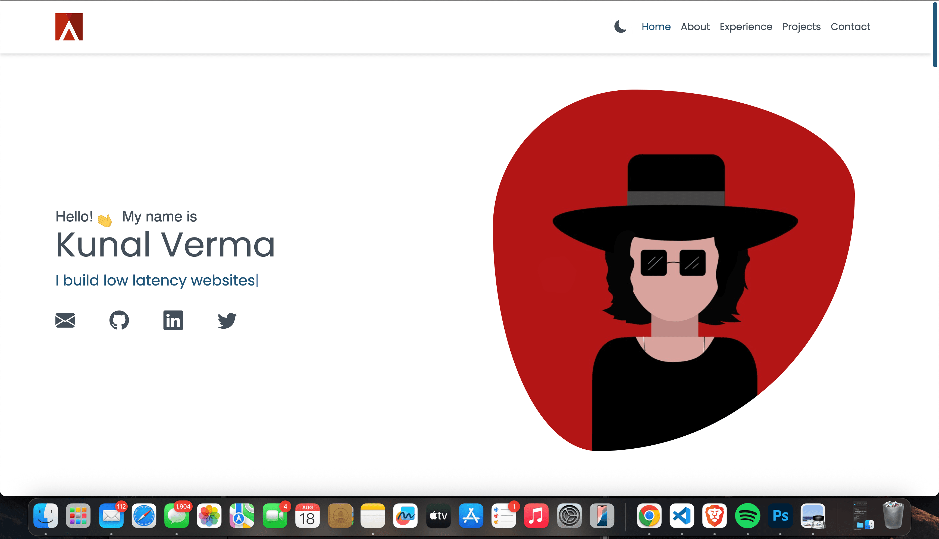This screenshot has height=539, width=939.
Task: Open the LinkedIn profile icon
Action: pos(173,320)
